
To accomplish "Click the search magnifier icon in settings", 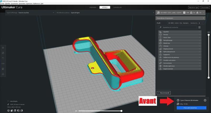I will (160, 27).
